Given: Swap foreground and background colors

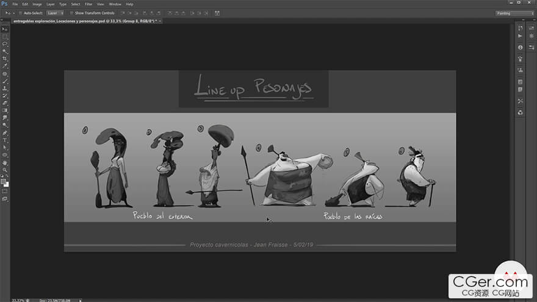Looking at the screenshot, I should [x=7, y=176].
